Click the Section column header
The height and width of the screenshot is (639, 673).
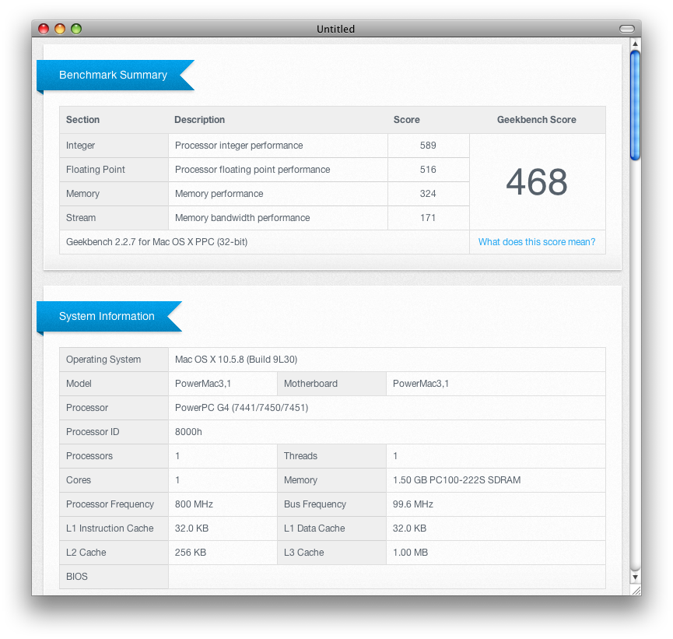(x=82, y=120)
